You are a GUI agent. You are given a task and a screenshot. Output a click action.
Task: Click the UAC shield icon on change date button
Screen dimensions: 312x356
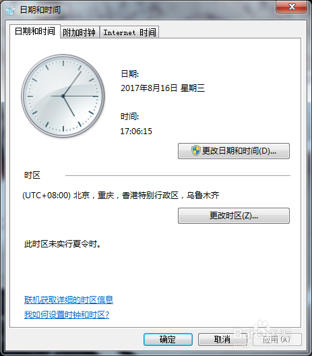click(196, 150)
